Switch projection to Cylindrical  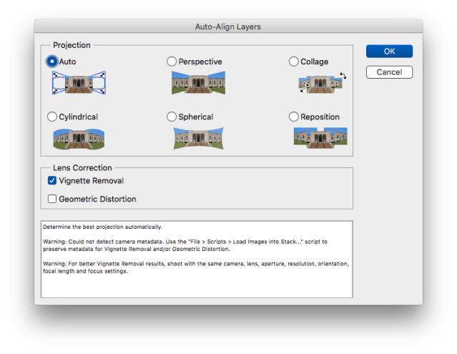52,117
